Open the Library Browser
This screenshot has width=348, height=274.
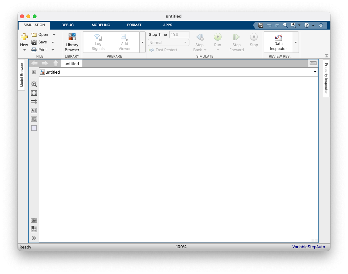click(72, 42)
